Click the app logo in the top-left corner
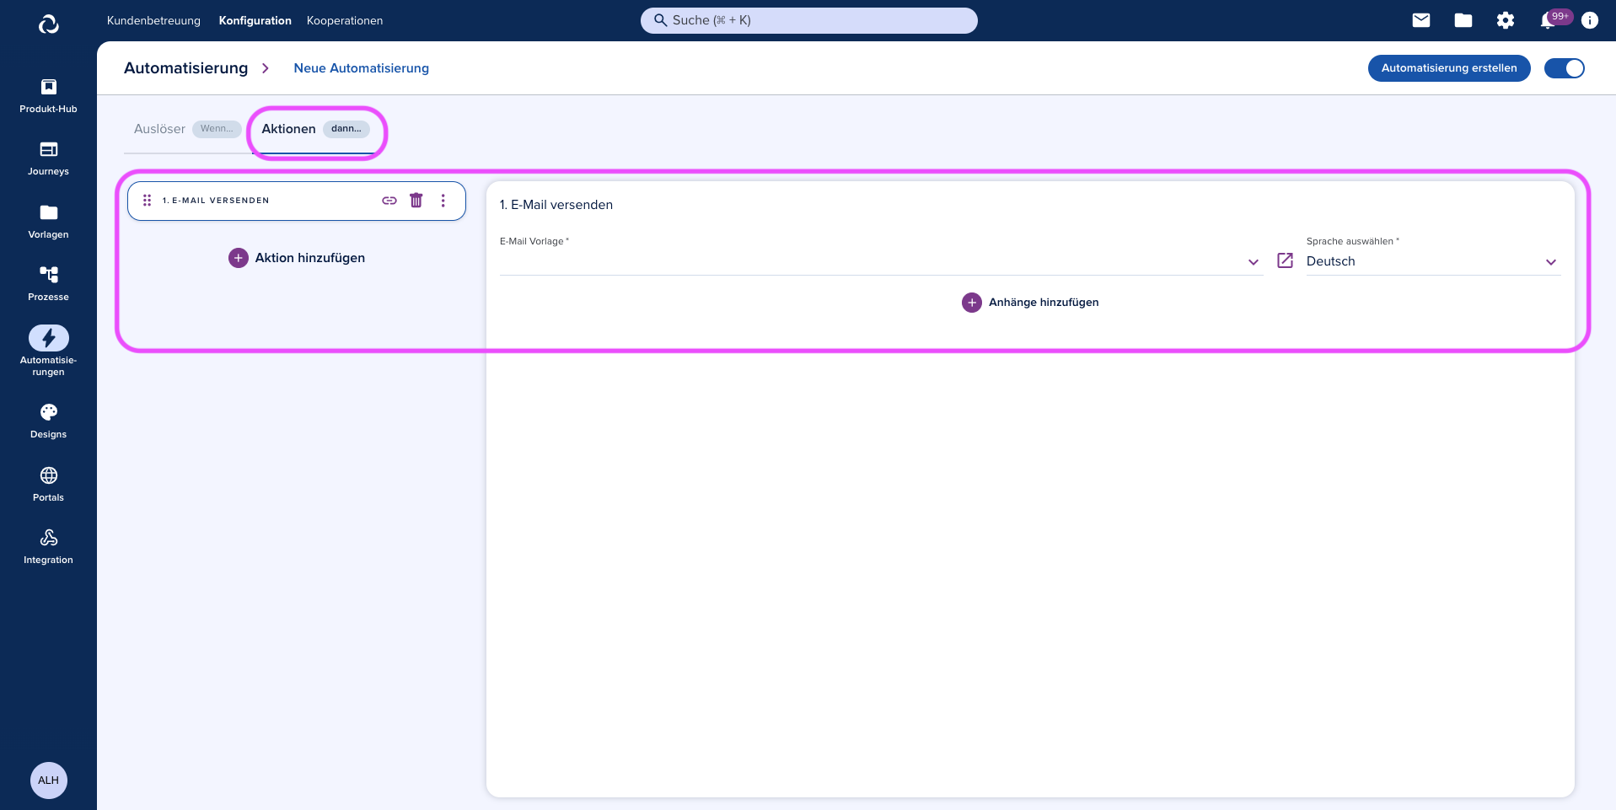Image resolution: width=1616 pixels, height=810 pixels. pos(49,24)
